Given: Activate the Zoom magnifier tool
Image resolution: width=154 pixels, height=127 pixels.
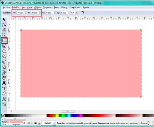Looking at the screenshot, I should tap(4, 35).
